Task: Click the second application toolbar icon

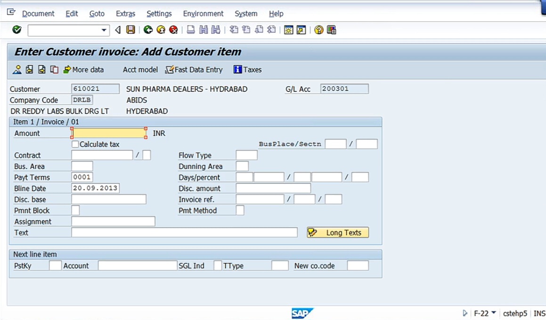Action: point(29,70)
